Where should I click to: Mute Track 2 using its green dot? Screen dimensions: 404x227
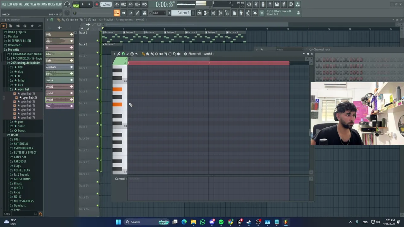coord(98,52)
